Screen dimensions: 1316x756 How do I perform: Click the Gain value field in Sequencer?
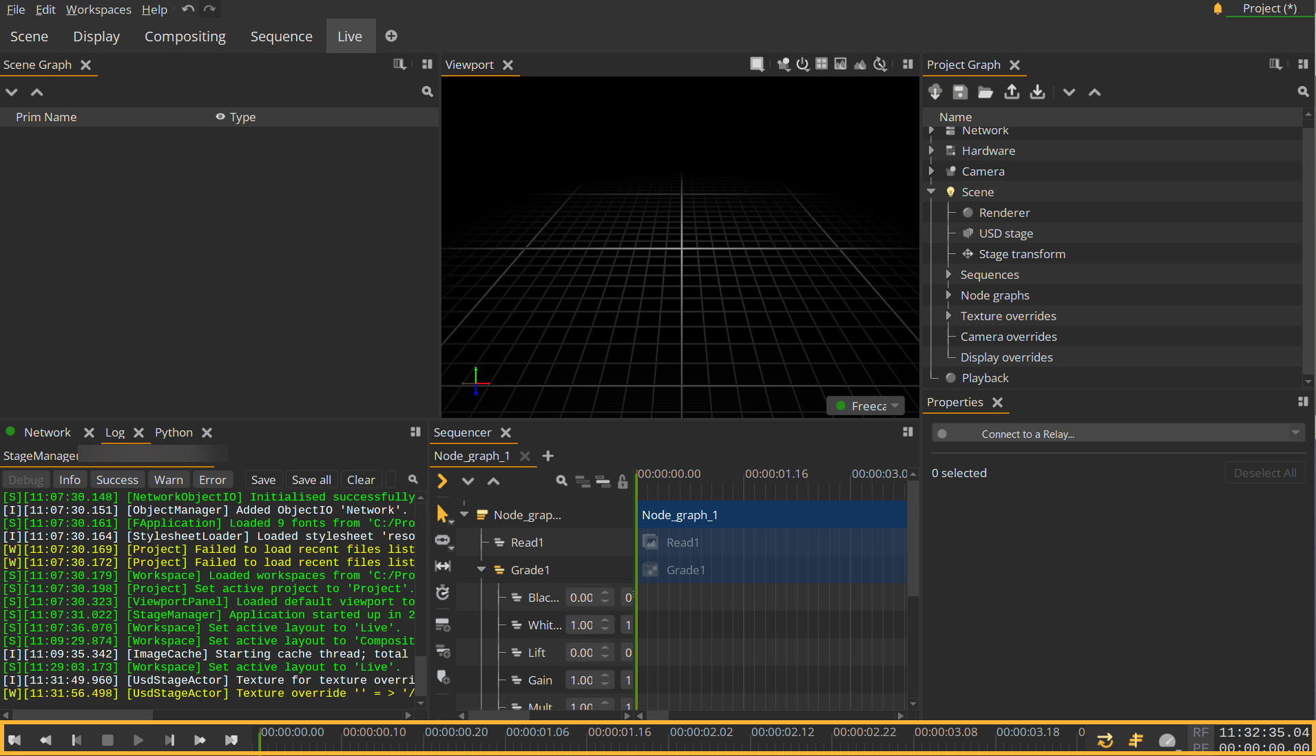(582, 680)
